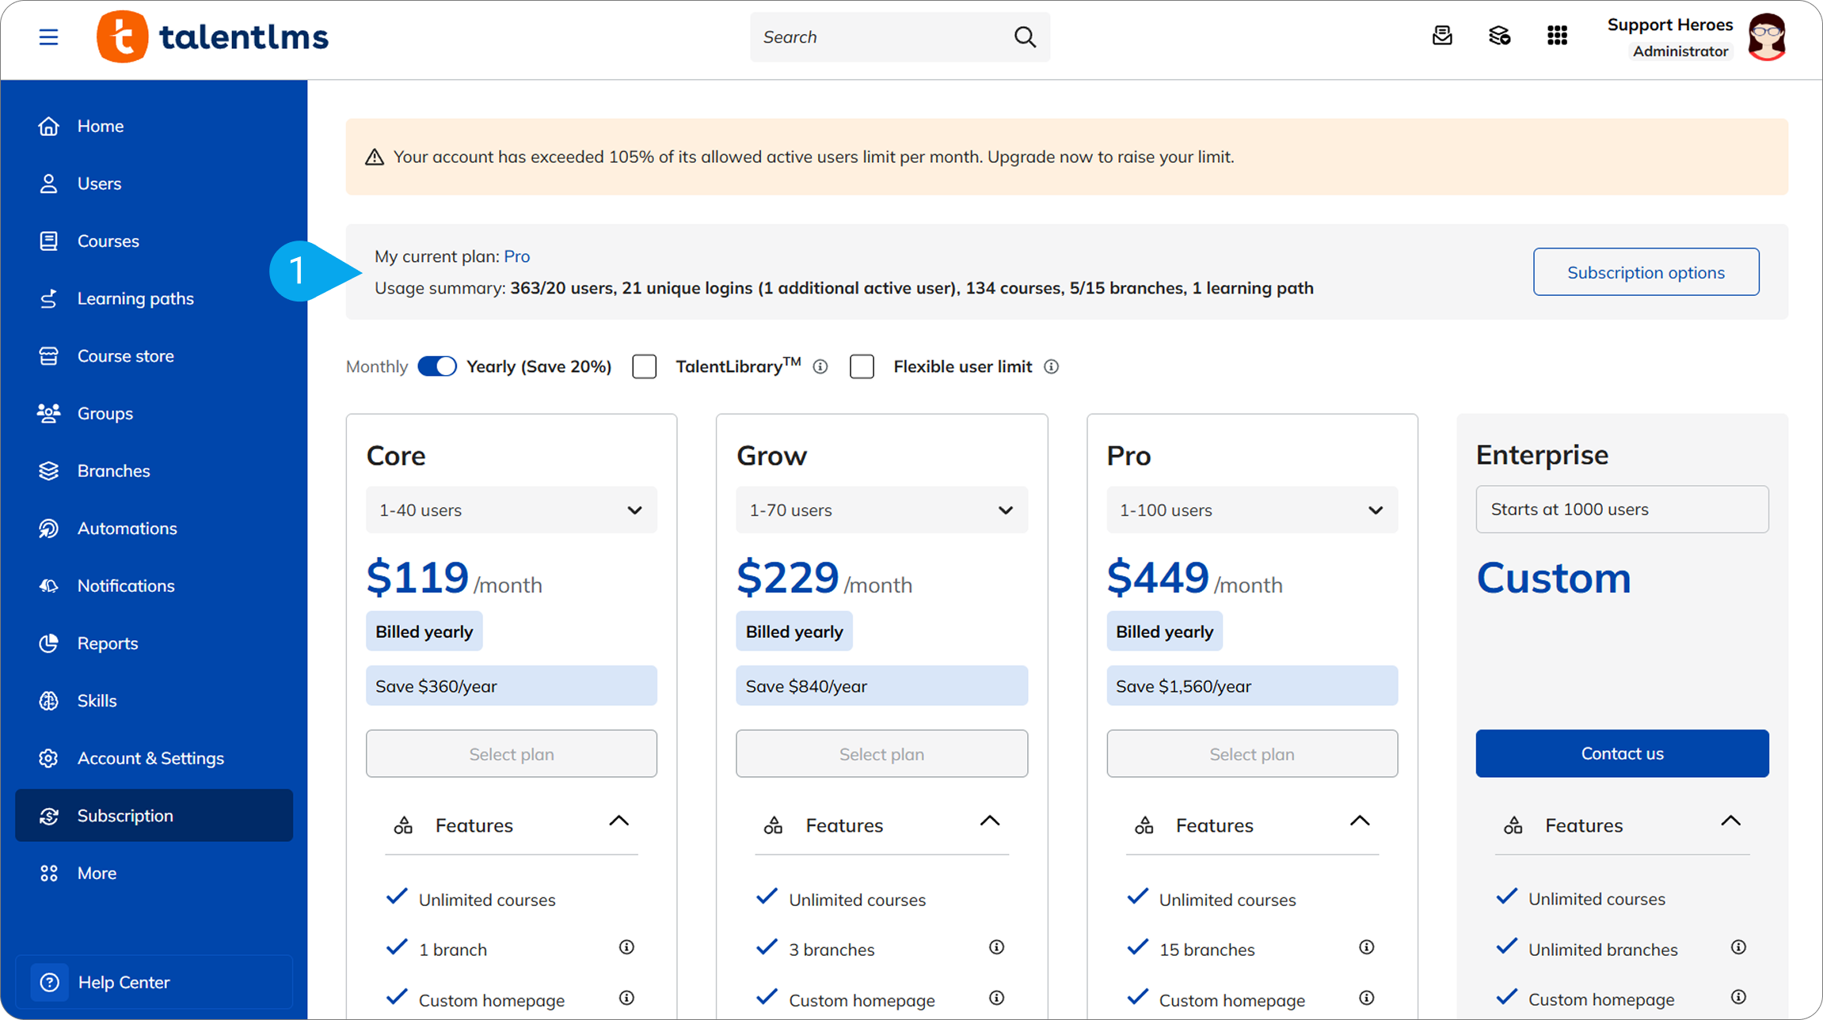Click the Save $360/year label
This screenshot has width=1823, height=1020.
pos(511,686)
